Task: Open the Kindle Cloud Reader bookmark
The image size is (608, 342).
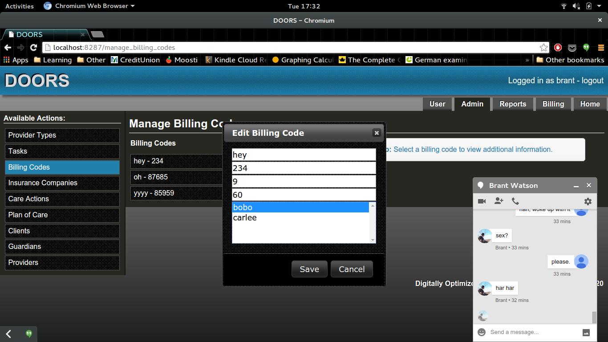Action: [236, 60]
